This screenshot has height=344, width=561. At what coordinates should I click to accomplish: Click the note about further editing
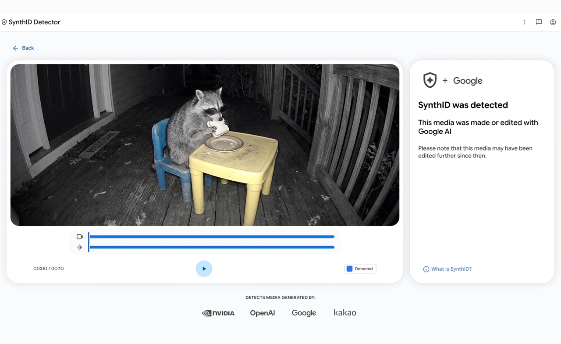point(476,152)
